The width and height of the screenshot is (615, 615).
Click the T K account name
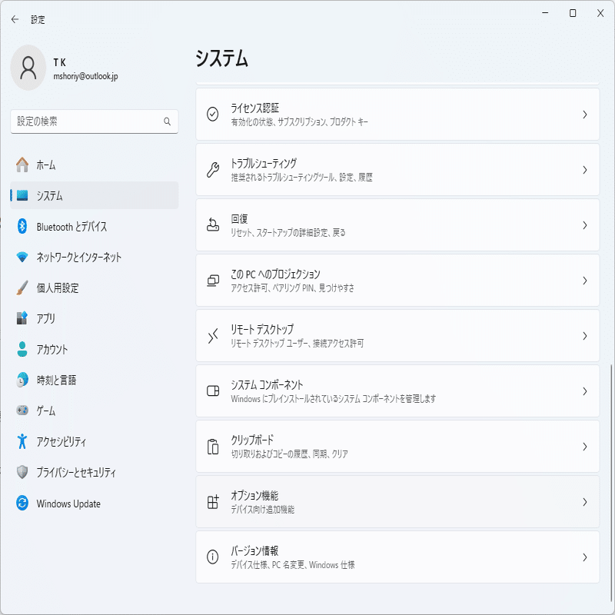60,62
